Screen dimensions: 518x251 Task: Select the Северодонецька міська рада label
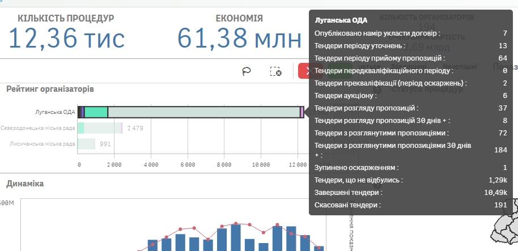coord(38,128)
